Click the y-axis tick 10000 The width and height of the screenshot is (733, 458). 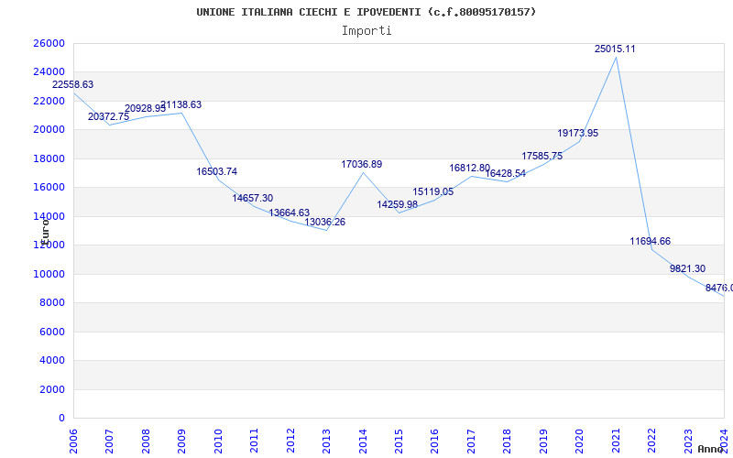click(49, 274)
